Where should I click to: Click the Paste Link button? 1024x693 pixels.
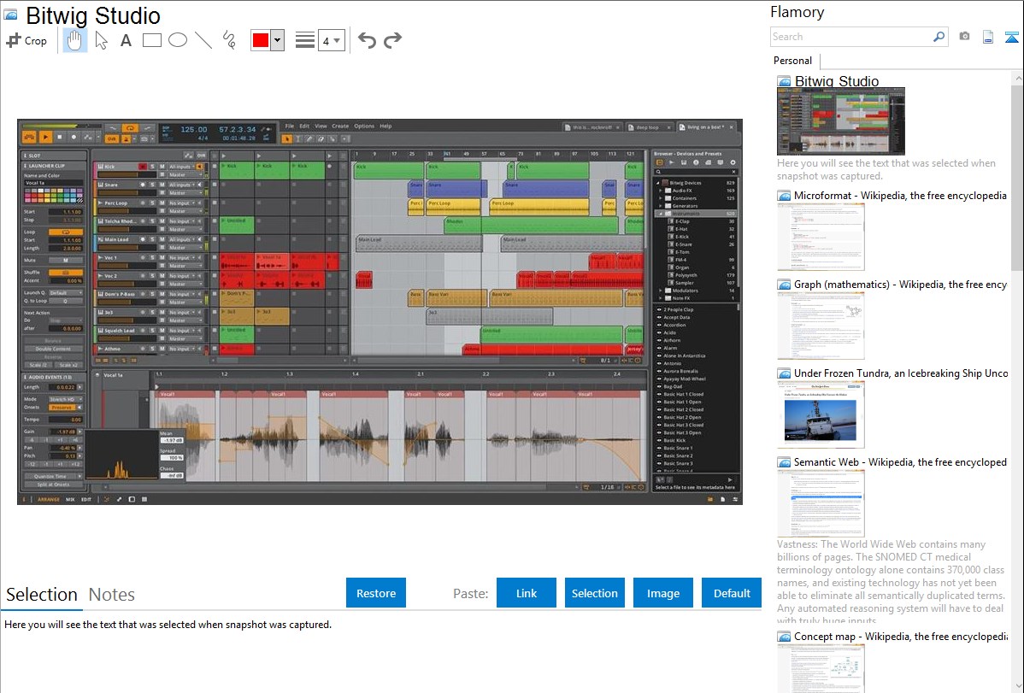527,593
